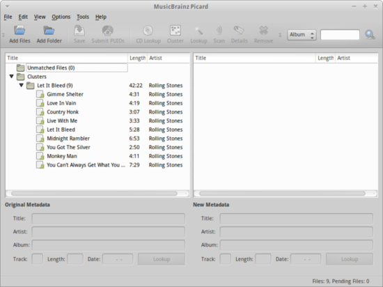
Task: Click Lookup button under New Metadata
Action: coord(350,259)
